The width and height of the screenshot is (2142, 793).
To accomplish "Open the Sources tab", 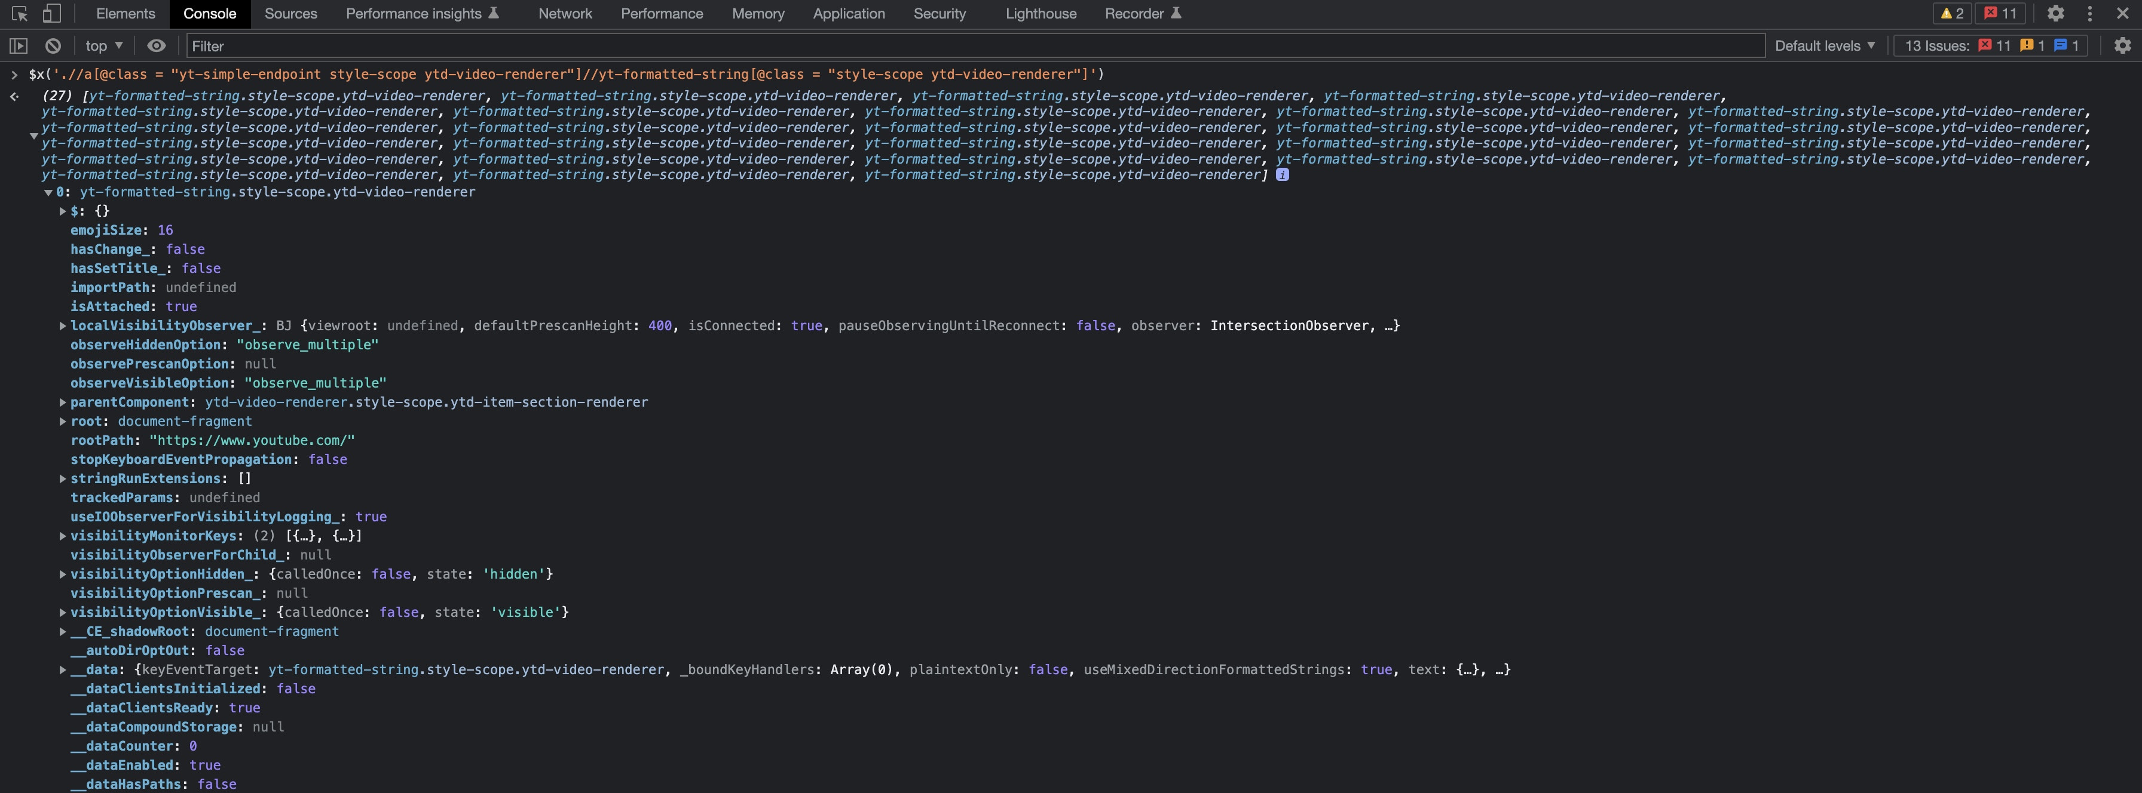I will coord(291,13).
